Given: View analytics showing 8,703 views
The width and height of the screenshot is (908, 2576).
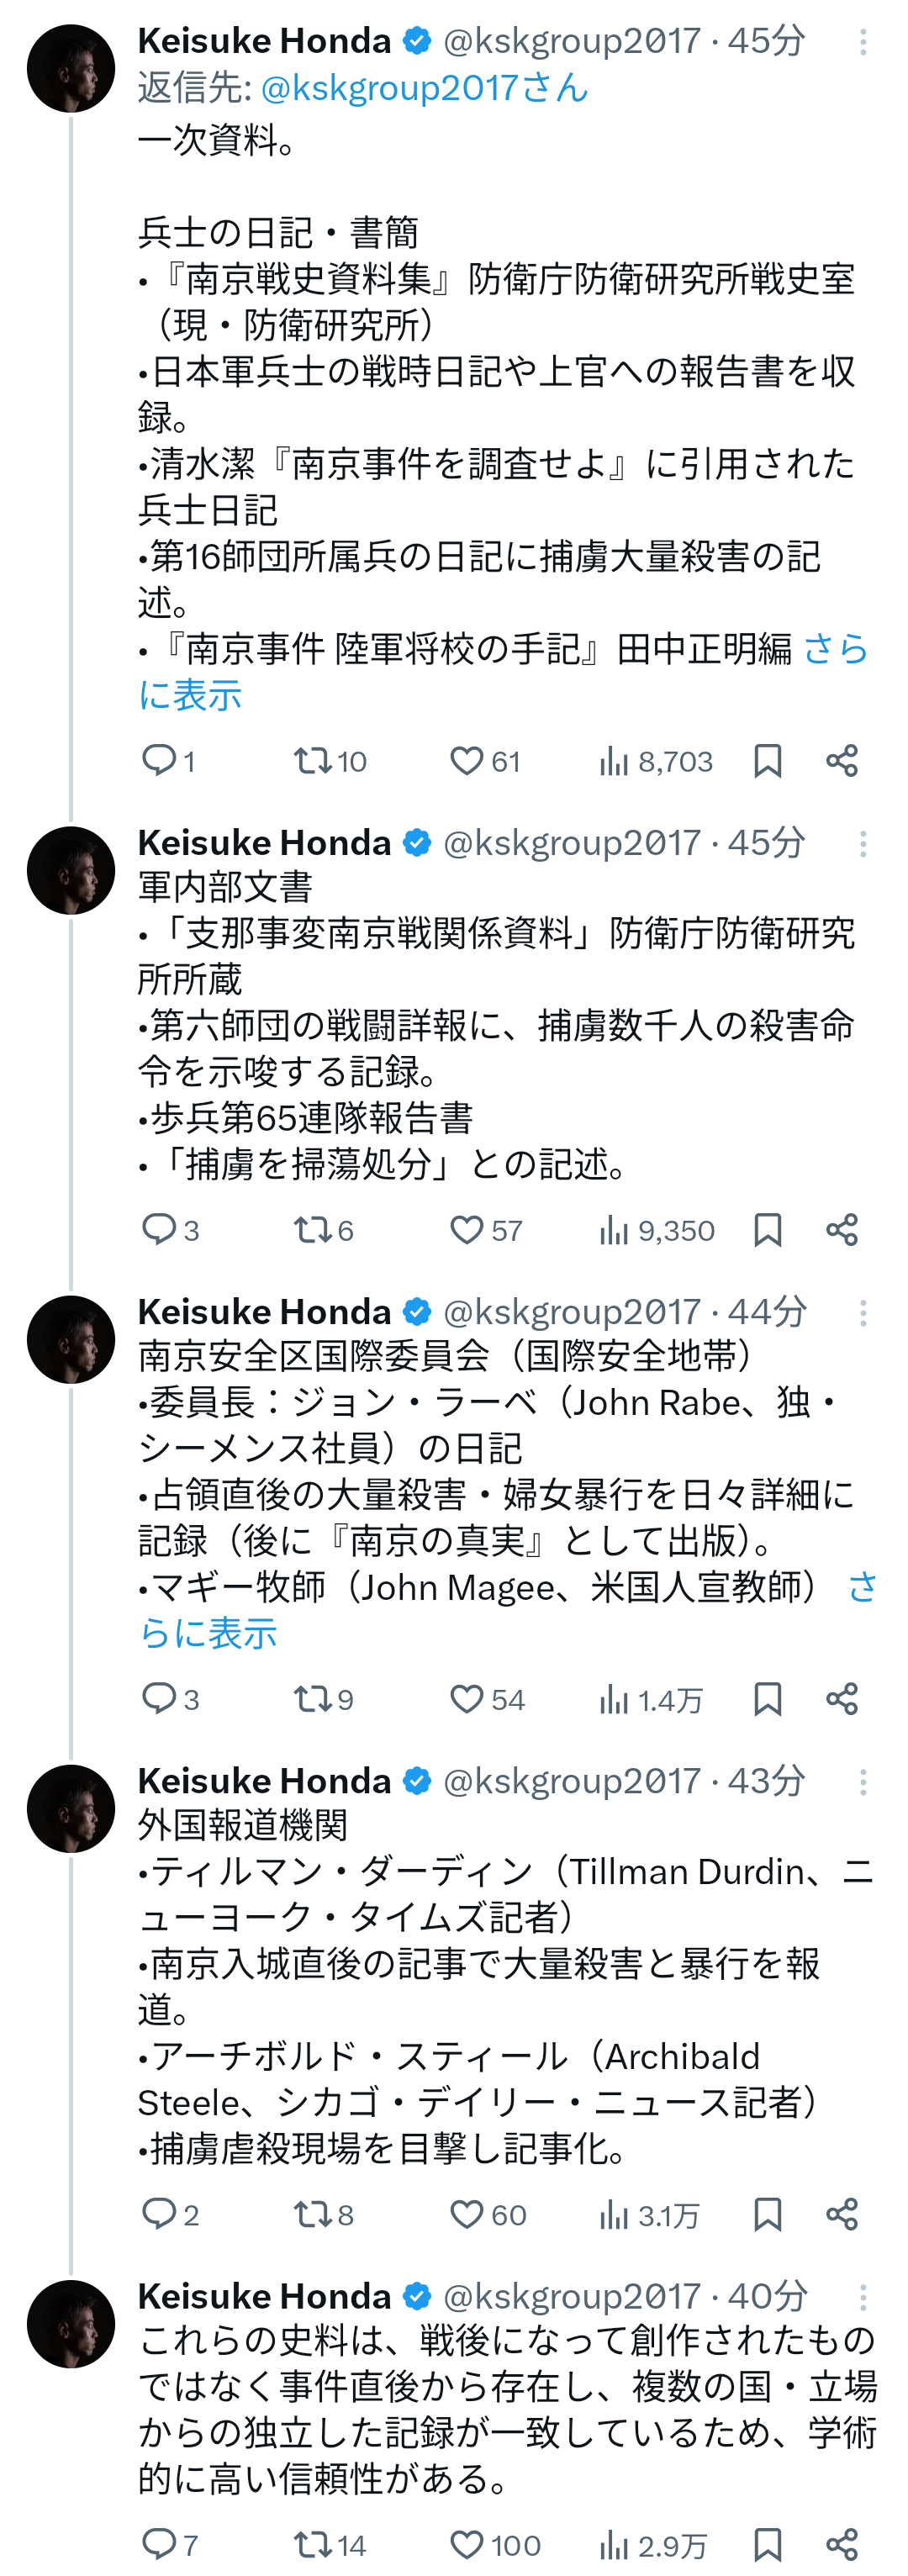Looking at the screenshot, I should click(656, 762).
